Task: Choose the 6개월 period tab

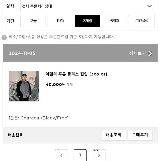Action: coord(115,21)
